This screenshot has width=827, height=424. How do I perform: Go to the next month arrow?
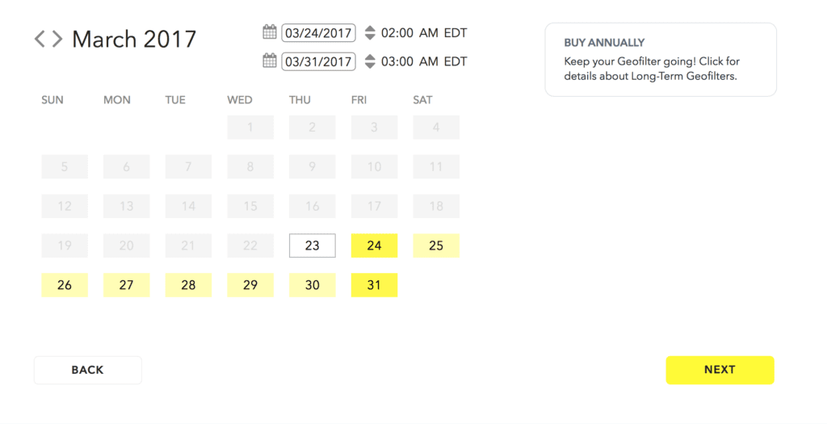(57, 39)
